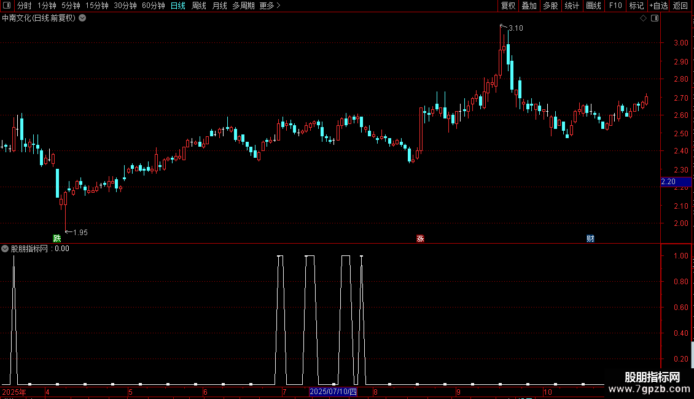This screenshot has height=399, width=694.
Task: Switch to 分时 intraday view
Action: point(25,6)
